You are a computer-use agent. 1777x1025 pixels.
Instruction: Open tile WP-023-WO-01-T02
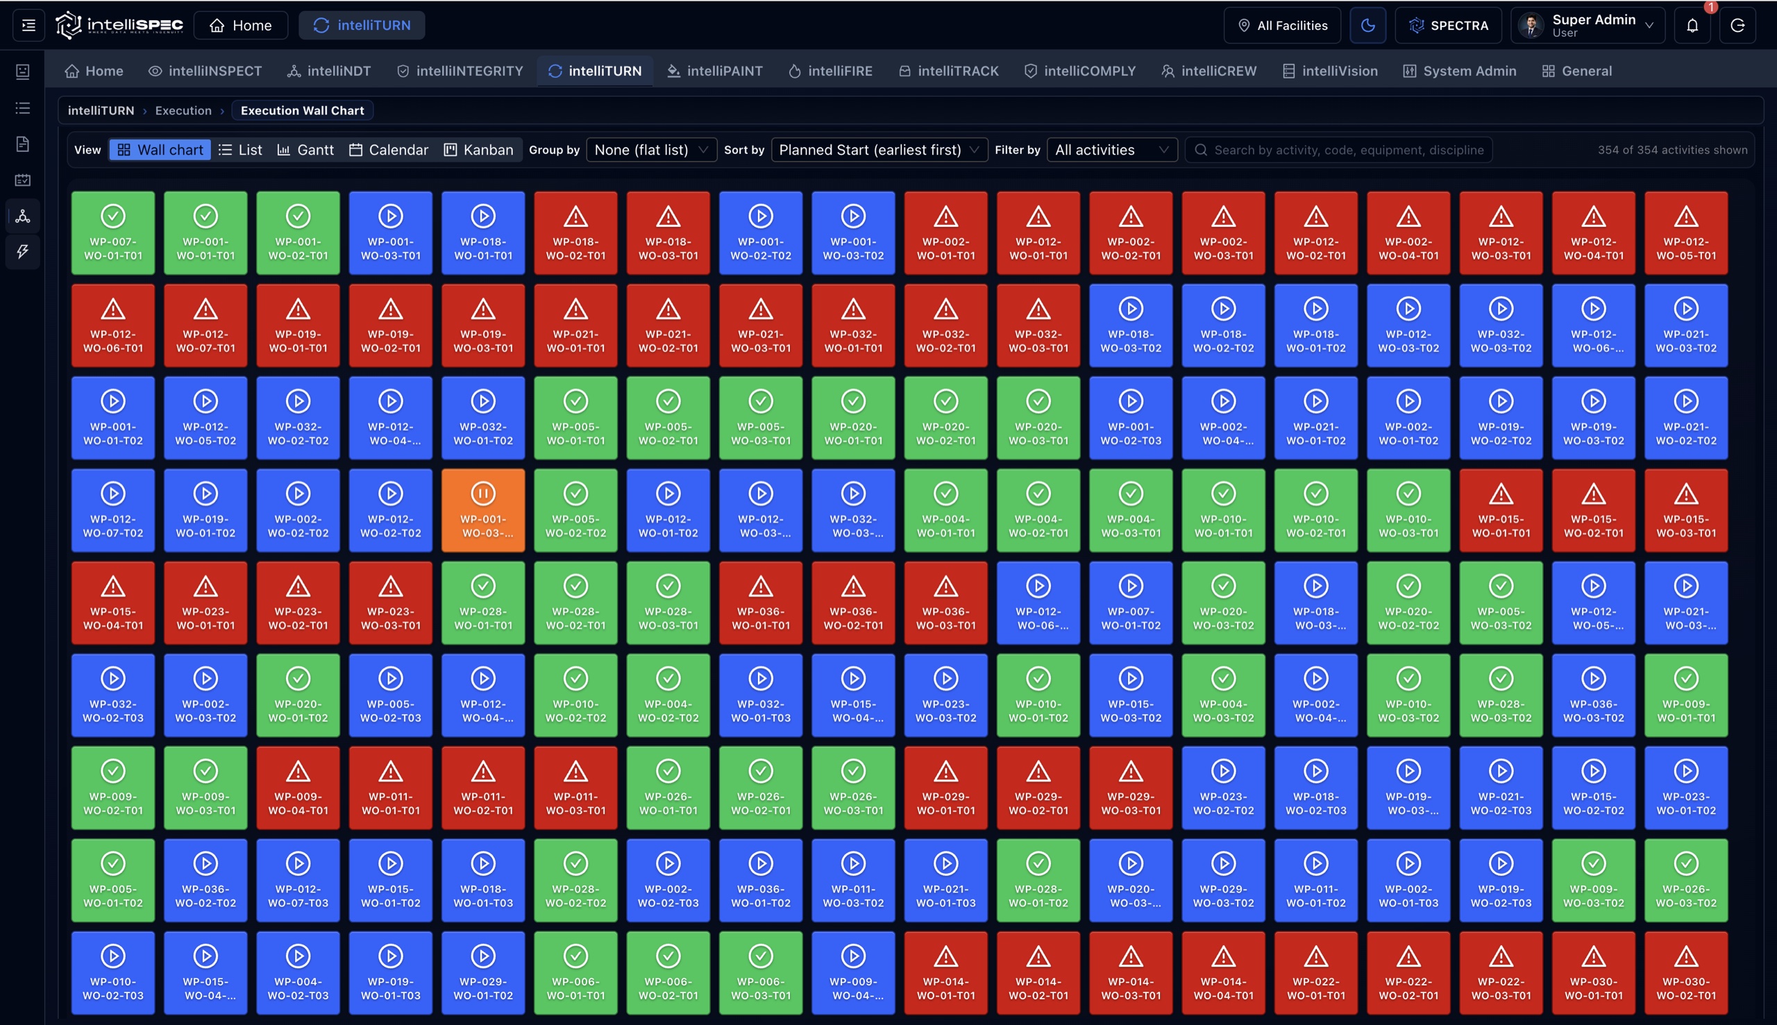click(x=1686, y=788)
